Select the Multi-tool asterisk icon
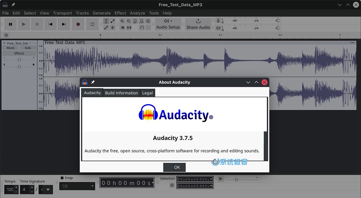Image resolution: width=361 pixels, height=198 pixels. click(x=113, y=27)
